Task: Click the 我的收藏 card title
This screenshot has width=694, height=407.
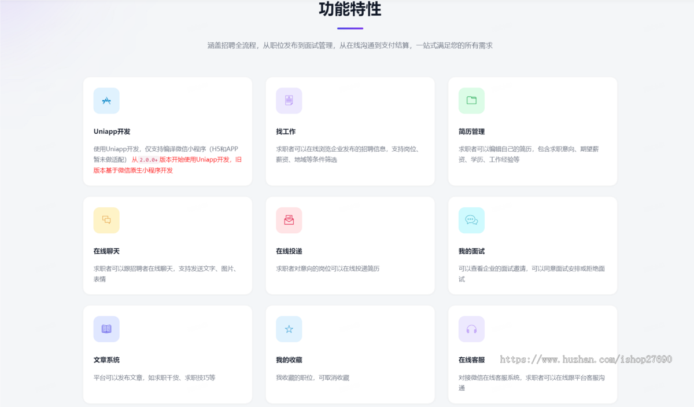Action: coord(289,360)
